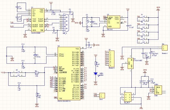
Task: Click the VEE pin label on U1
Action: click(x=42, y=30)
